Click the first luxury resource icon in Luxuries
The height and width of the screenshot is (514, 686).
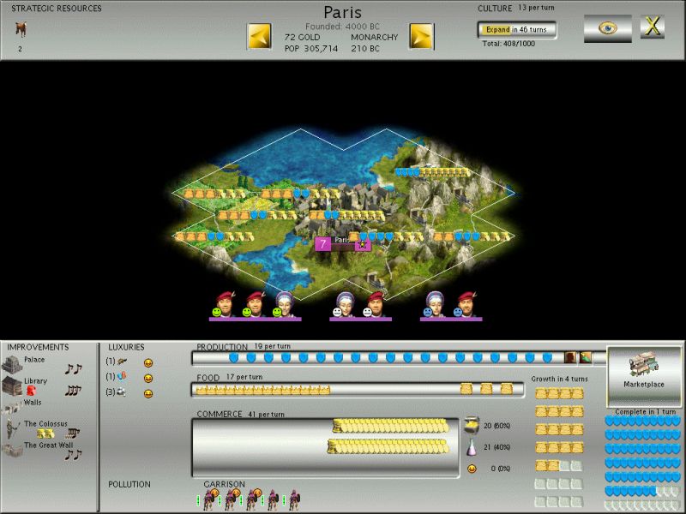tap(122, 362)
